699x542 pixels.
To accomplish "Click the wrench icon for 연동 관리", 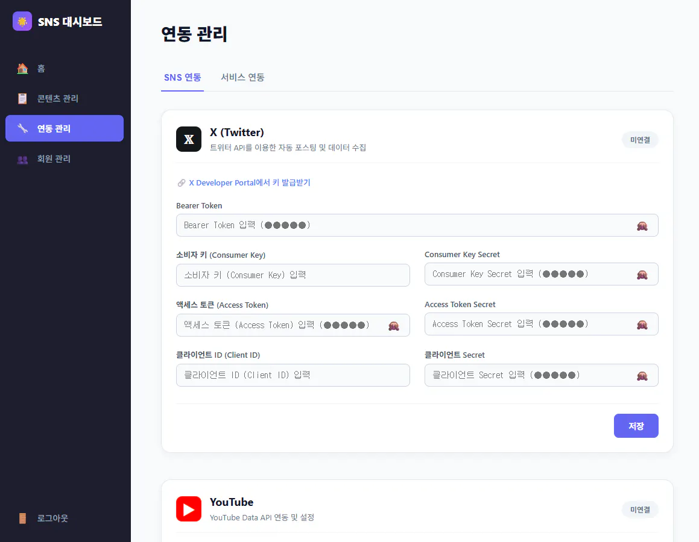I will (x=23, y=128).
